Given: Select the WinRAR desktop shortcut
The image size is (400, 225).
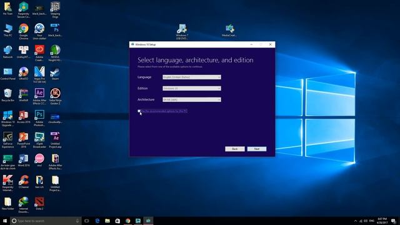Looking at the screenshot, I should (x=24, y=95).
